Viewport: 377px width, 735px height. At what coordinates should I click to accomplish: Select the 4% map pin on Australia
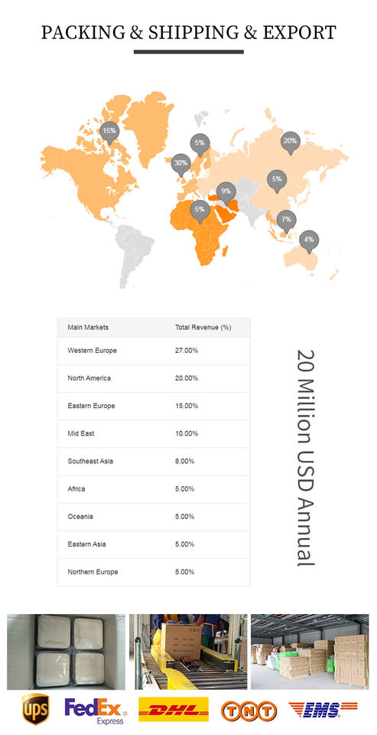click(x=309, y=242)
